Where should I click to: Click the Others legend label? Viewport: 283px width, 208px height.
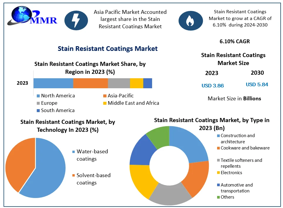point(227,197)
